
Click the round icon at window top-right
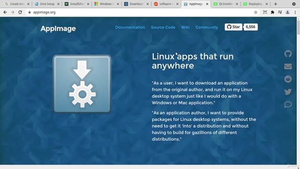(294, 4)
